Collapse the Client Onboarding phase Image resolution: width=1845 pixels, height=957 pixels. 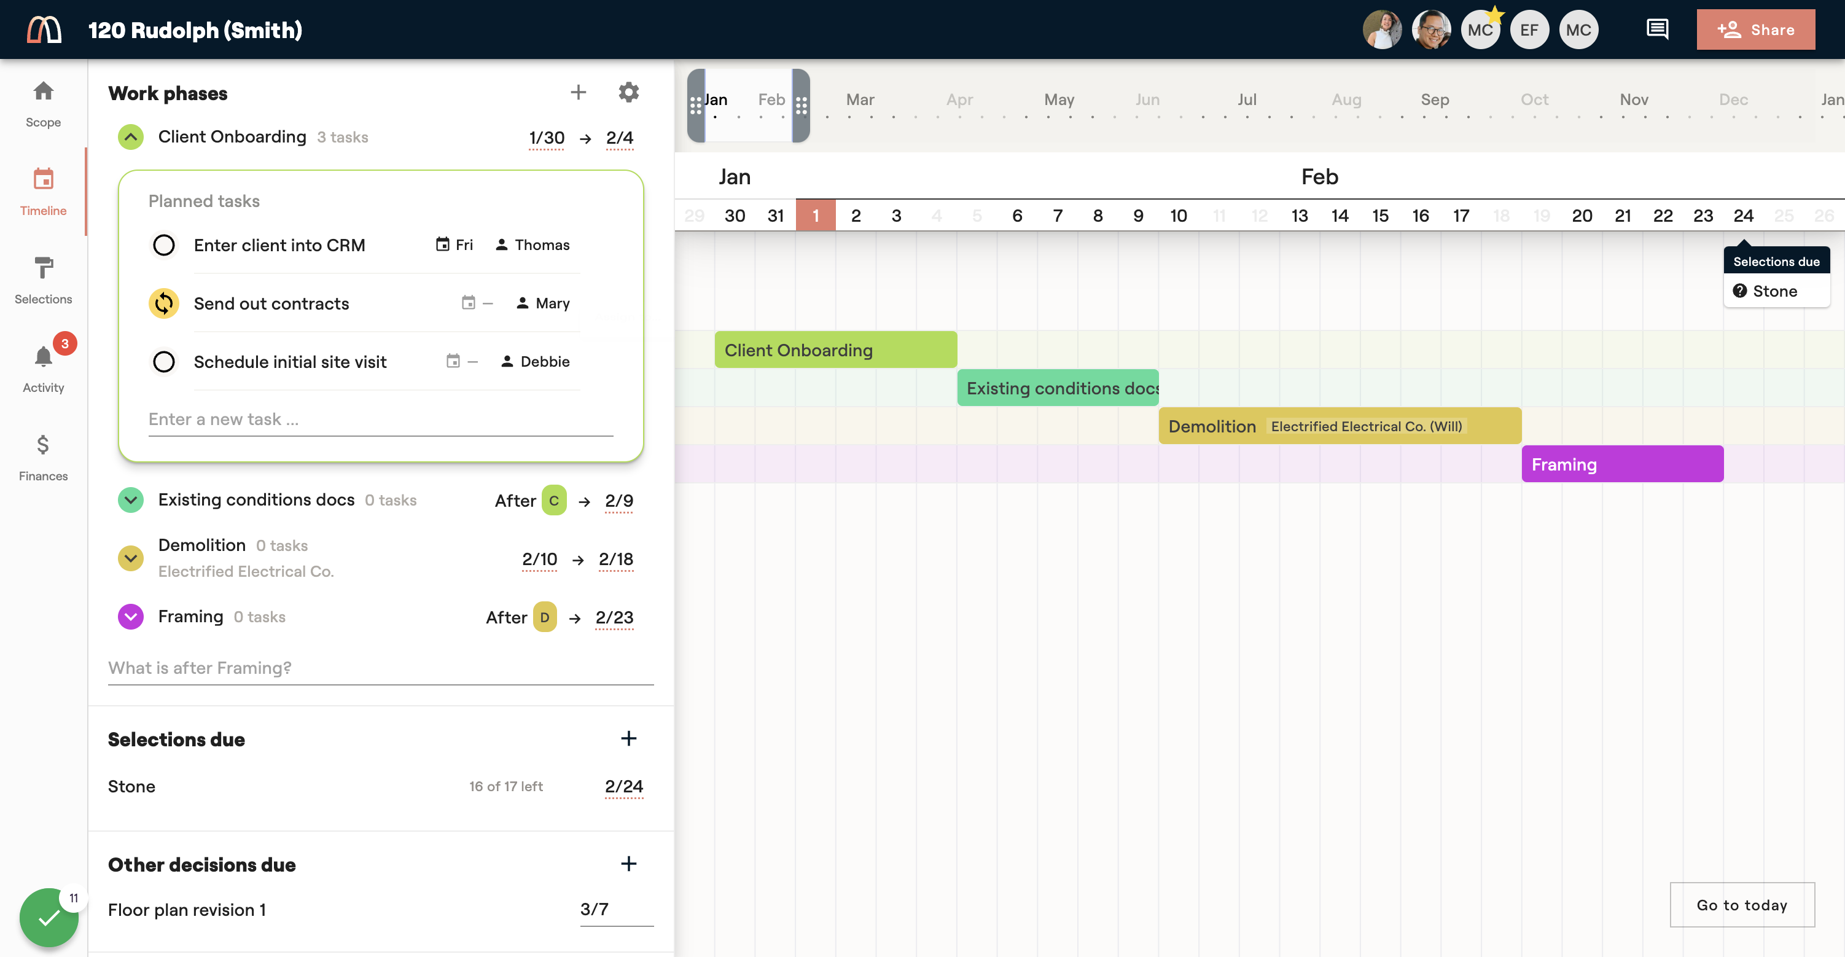[130, 137]
